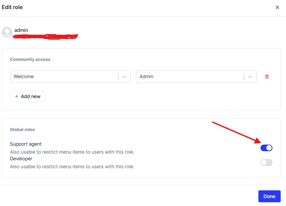Viewport: 286px width, 206px height.
Task: Click description text under Support agent
Action: [72, 152]
